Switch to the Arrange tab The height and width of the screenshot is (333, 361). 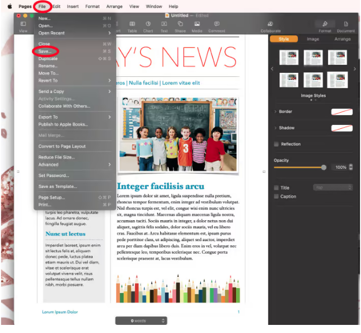click(x=342, y=39)
